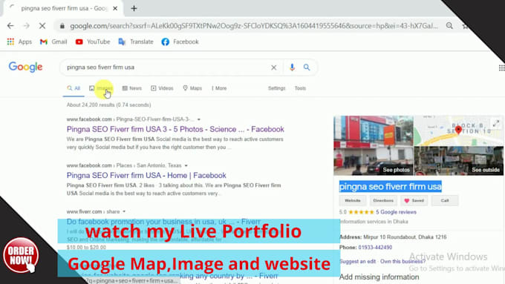This screenshot has width=505, height=284.
Task: Open the Apps bookmark grid icon
Action: (10, 42)
